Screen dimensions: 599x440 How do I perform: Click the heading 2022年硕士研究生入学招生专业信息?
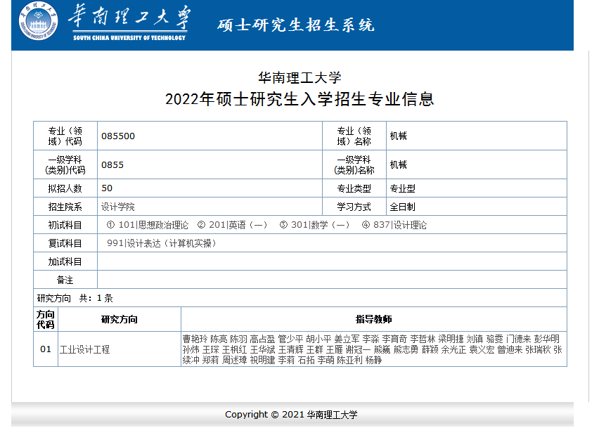(299, 99)
